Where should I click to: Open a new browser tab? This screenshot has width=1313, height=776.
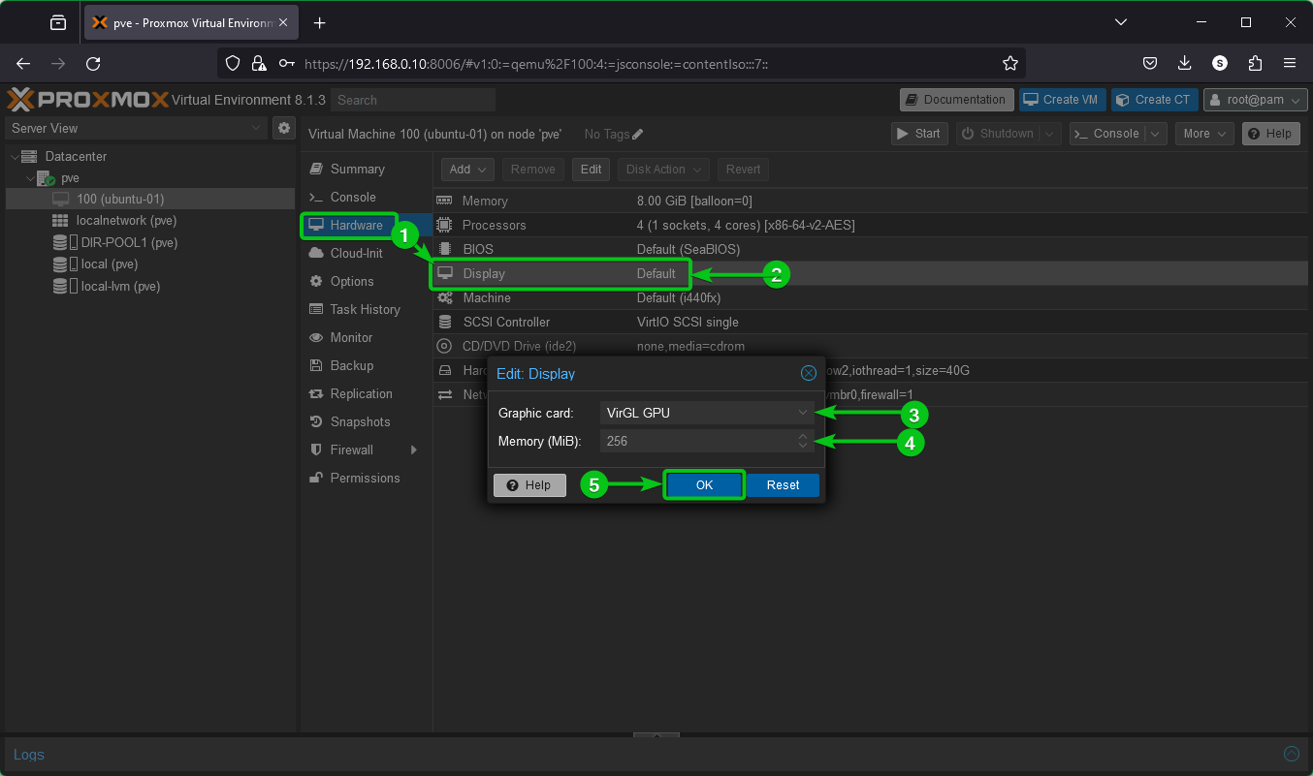coord(319,22)
